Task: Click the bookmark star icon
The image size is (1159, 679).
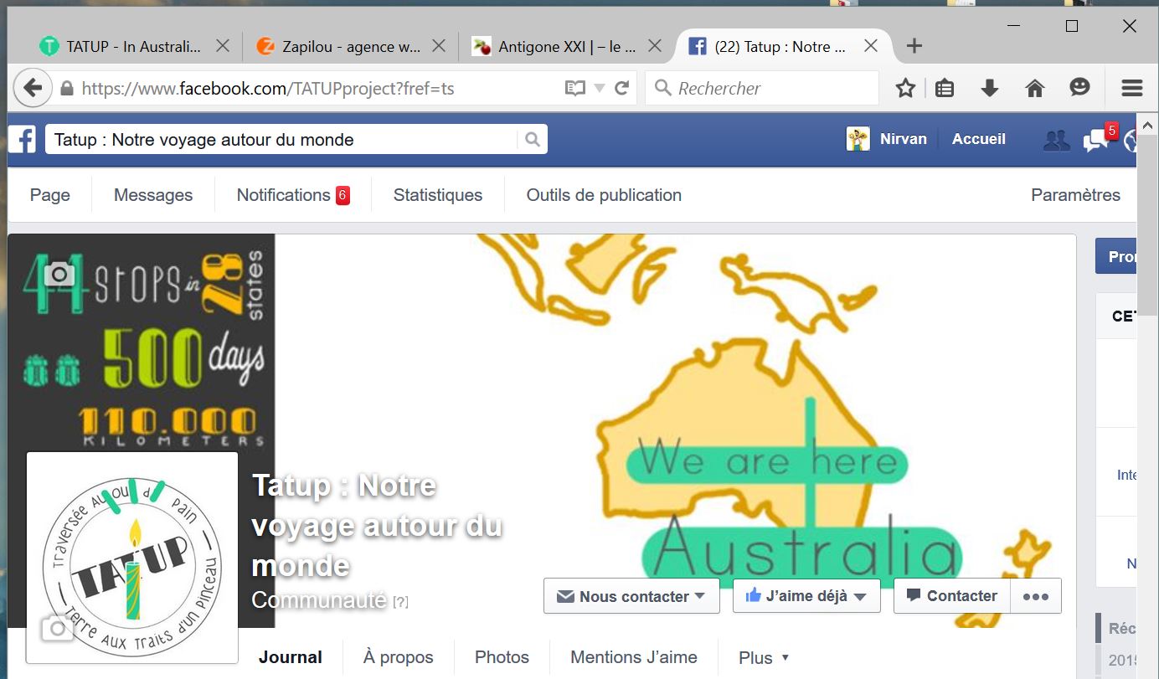Action: tap(905, 88)
